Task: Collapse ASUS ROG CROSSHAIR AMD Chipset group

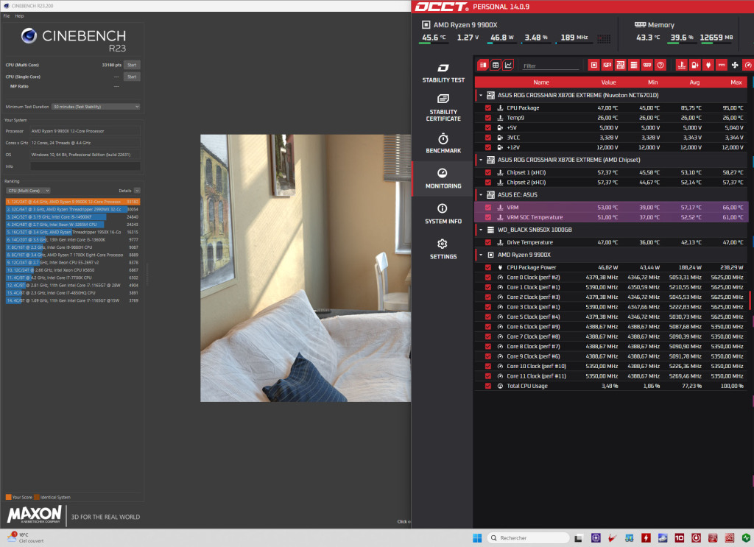Action: point(480,160)
